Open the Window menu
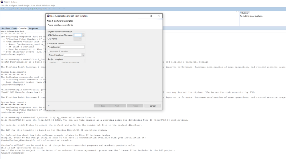The height and width of the screenshot is (159, 286). (46, 5)
